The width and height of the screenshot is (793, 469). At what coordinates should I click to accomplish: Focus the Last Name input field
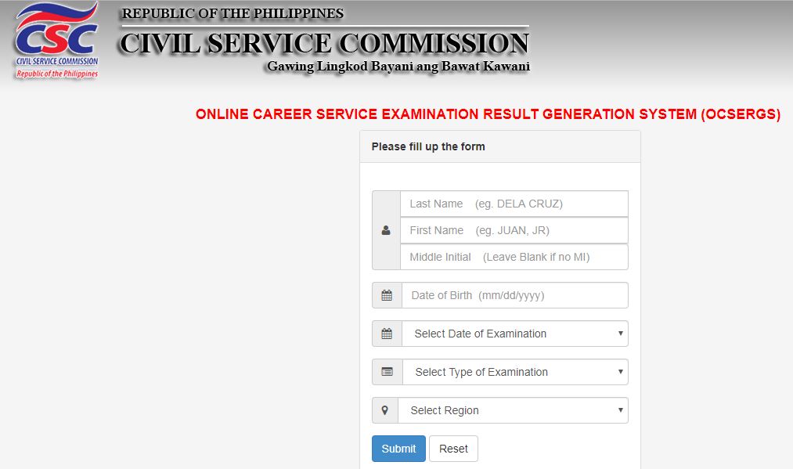(x=514, y=204)
